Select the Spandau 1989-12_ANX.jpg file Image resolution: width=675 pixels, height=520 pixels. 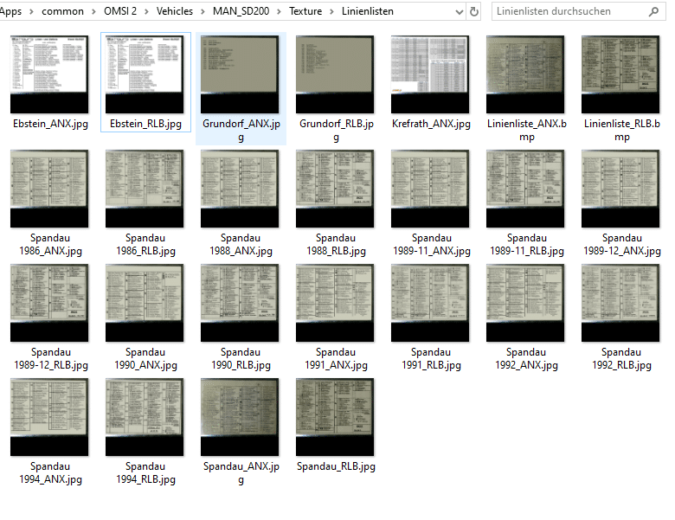620,189
